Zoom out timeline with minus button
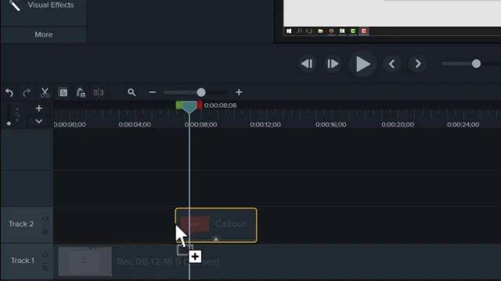 (153, 92)
